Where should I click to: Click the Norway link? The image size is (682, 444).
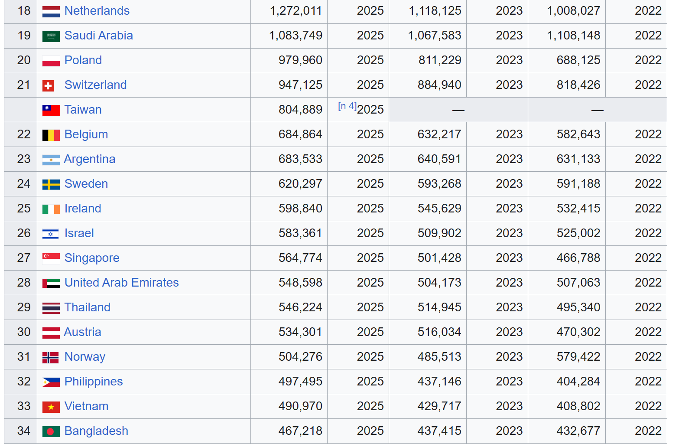point(85,357)
